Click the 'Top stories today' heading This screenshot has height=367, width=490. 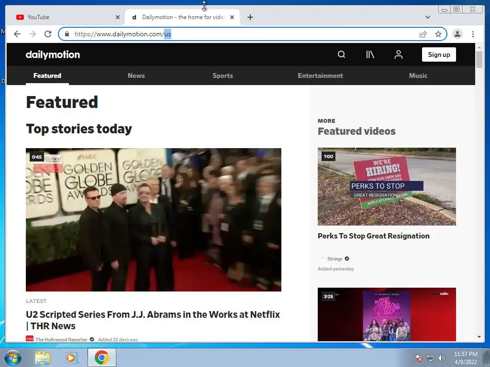[79, 129]
